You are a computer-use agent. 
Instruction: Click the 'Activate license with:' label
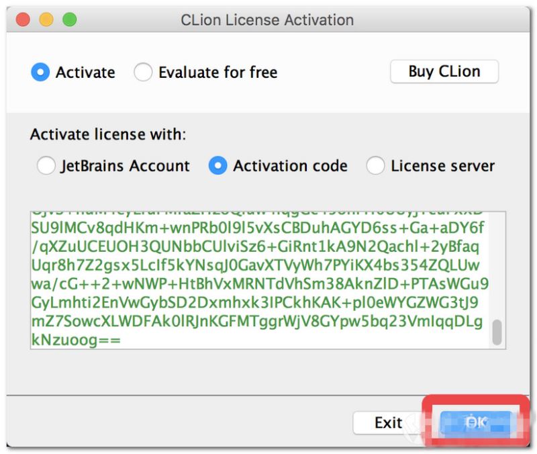point(108,134)
